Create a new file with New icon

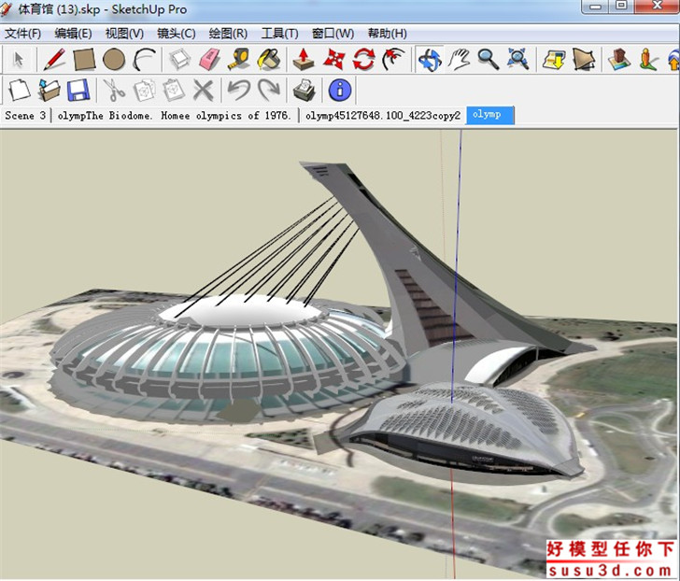click(20, 91)
